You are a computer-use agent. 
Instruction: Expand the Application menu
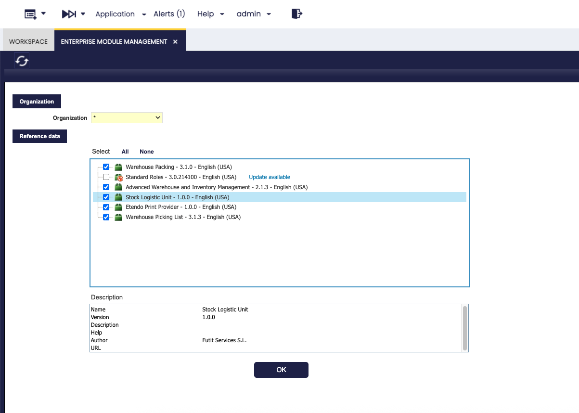point(120,14)
